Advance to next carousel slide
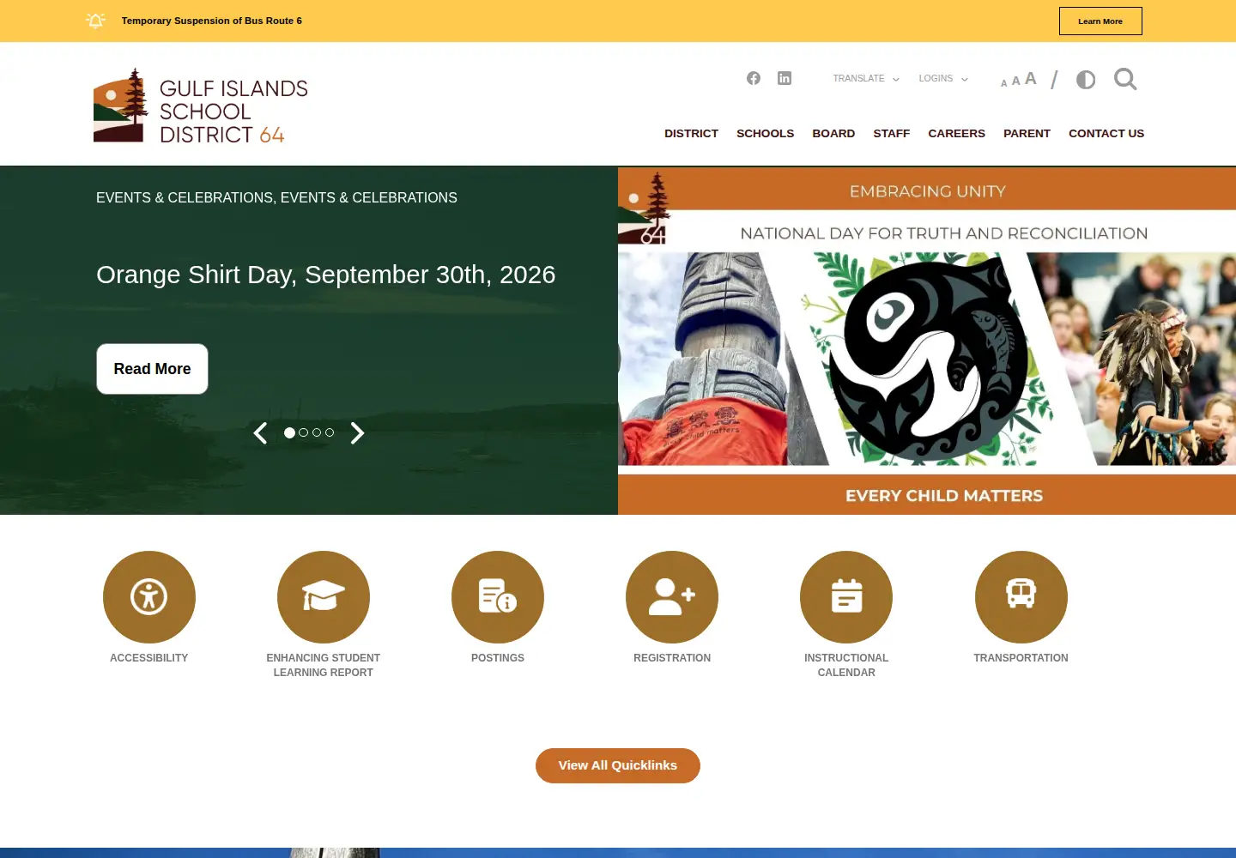The image size is (1236, 858). point(358,433)
